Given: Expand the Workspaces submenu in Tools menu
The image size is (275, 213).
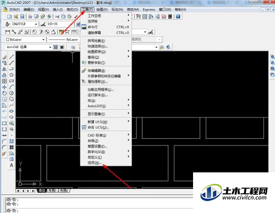Looking at the screenshot, I should point(106,16).
